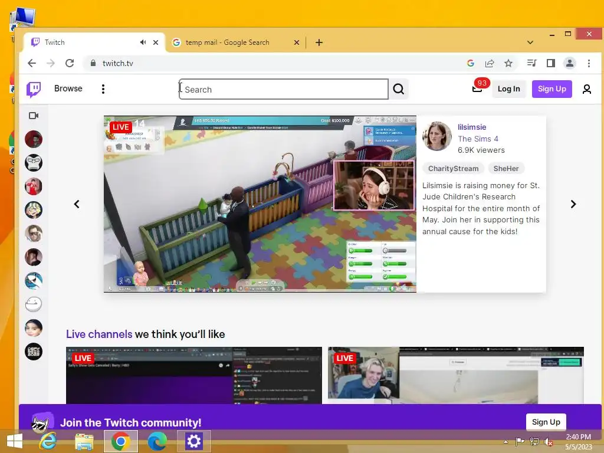The height and width of the screenshot is (453, 604).
Task: Show hidden system tray icons
Action: 505,442
